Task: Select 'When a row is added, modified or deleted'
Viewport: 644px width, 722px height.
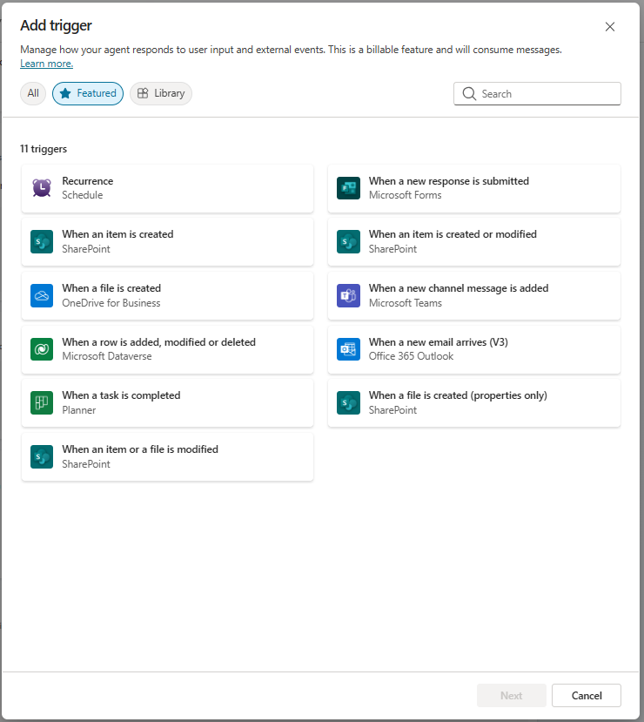Action: click(167, 349)
